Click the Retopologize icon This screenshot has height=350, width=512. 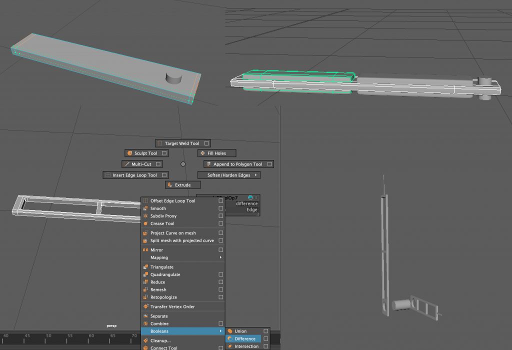[x=145, y=297]
